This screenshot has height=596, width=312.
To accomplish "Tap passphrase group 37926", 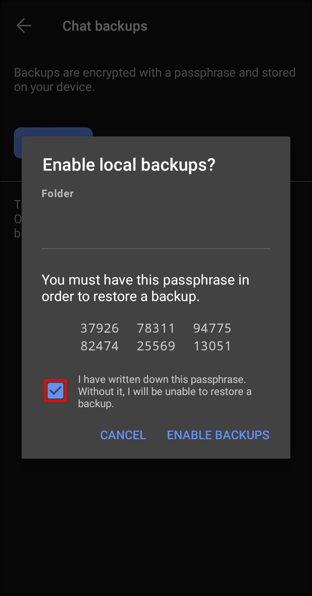I will point(100,328).
